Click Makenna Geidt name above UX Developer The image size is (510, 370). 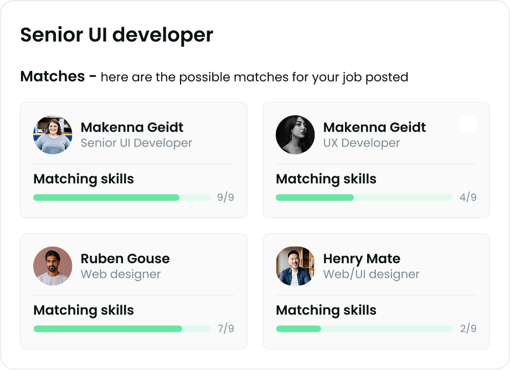374,127
